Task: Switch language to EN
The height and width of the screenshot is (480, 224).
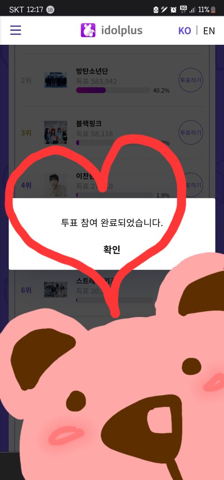Action: coord(209,31)
